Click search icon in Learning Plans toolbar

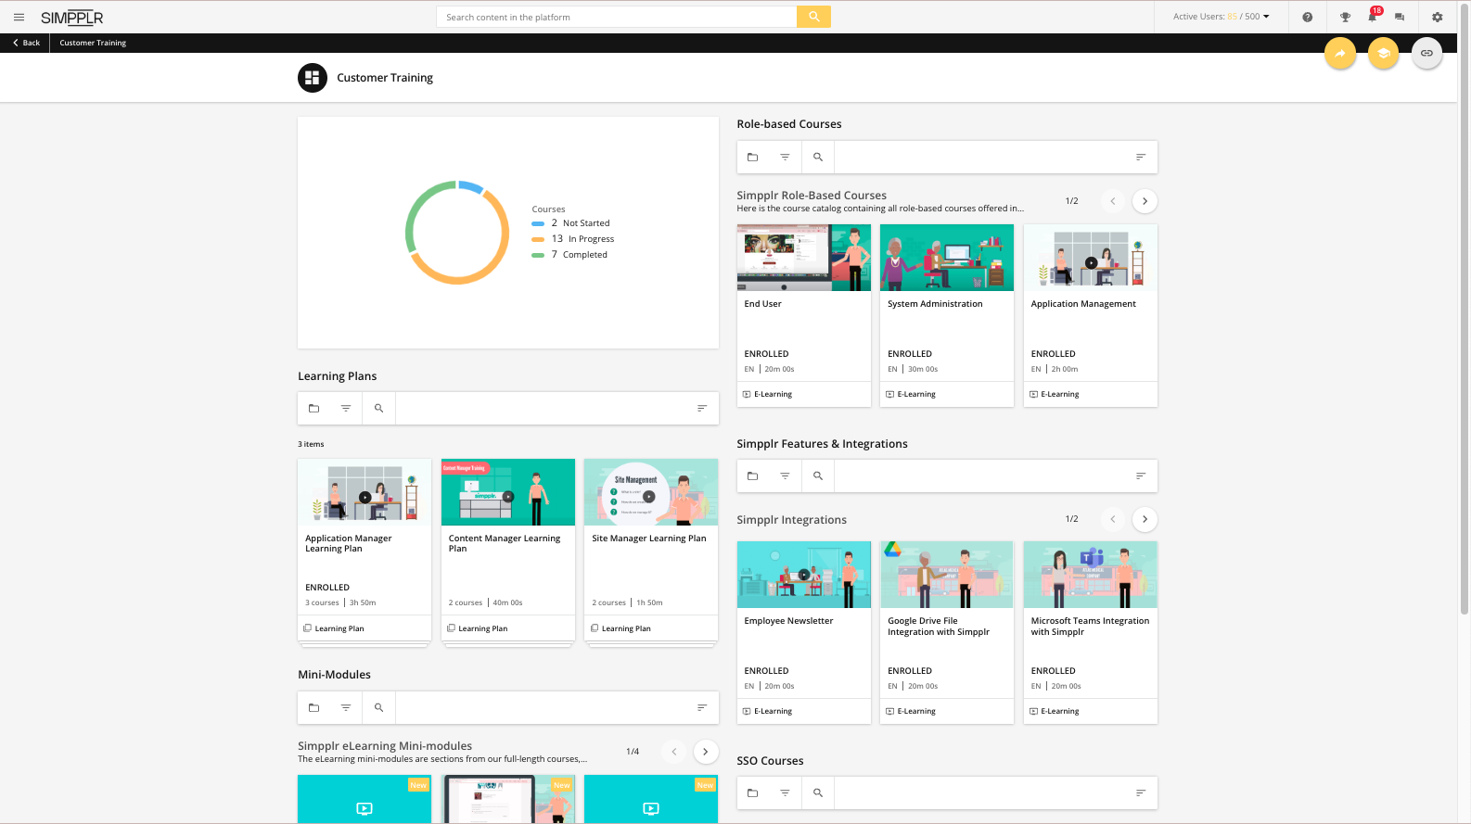[x=378, y=408]
